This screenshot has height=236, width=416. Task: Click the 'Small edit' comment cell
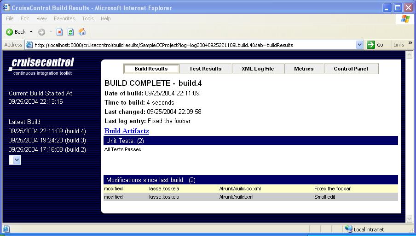coord(325,197)
